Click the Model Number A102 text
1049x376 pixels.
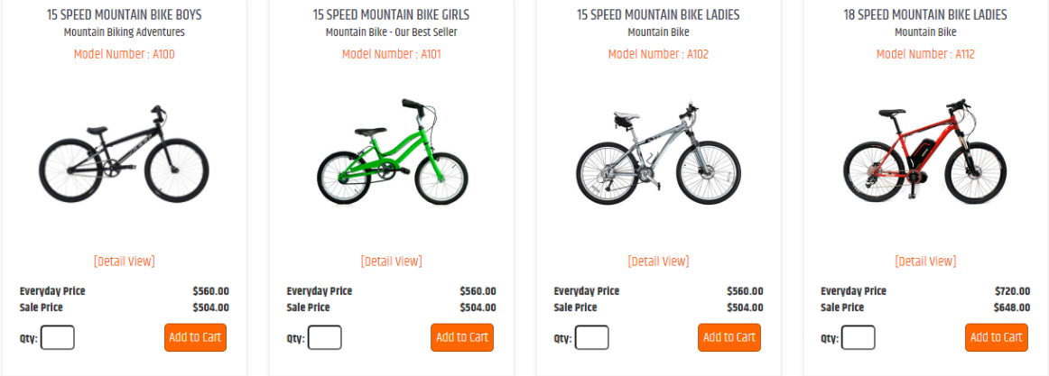658,55
